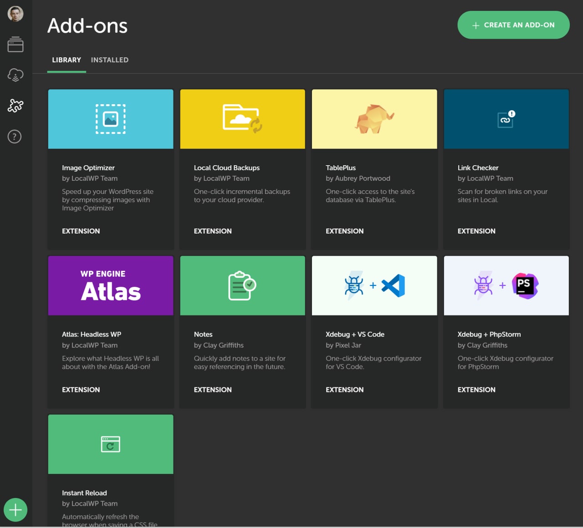Open the Notes clipboard image
The image size is (583, 528).
[x=242, y=285]
